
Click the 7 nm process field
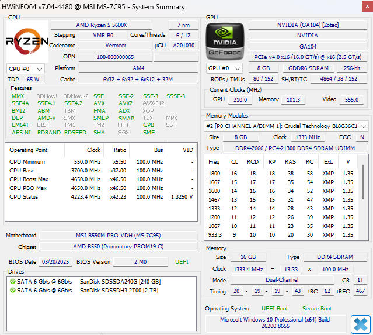pyautogui.click(x=183, y=25)
